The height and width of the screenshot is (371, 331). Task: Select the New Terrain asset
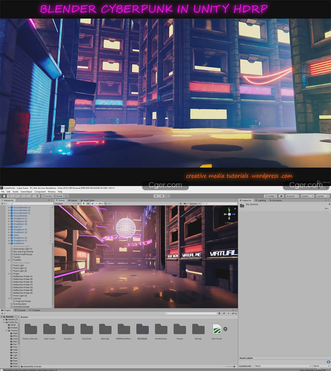coord(217,332)
